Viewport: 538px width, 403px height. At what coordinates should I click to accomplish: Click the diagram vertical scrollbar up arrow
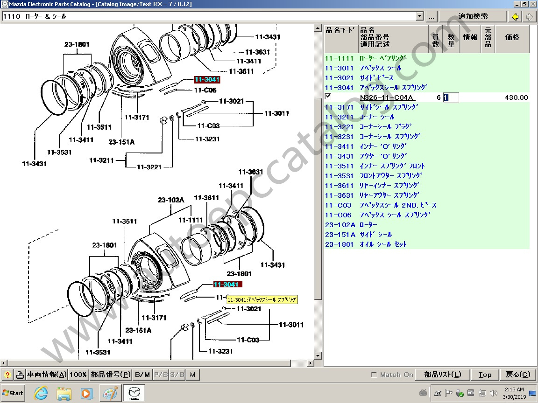tap(318, 28)
